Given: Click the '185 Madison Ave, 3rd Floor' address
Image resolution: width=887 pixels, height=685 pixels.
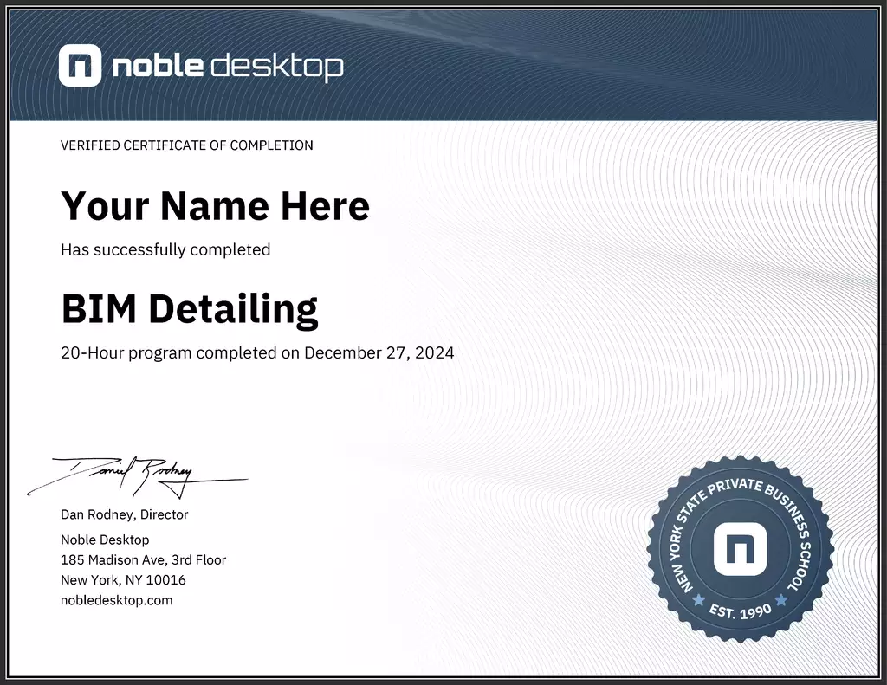Looking at the screenshot, I should pos(143,559).
